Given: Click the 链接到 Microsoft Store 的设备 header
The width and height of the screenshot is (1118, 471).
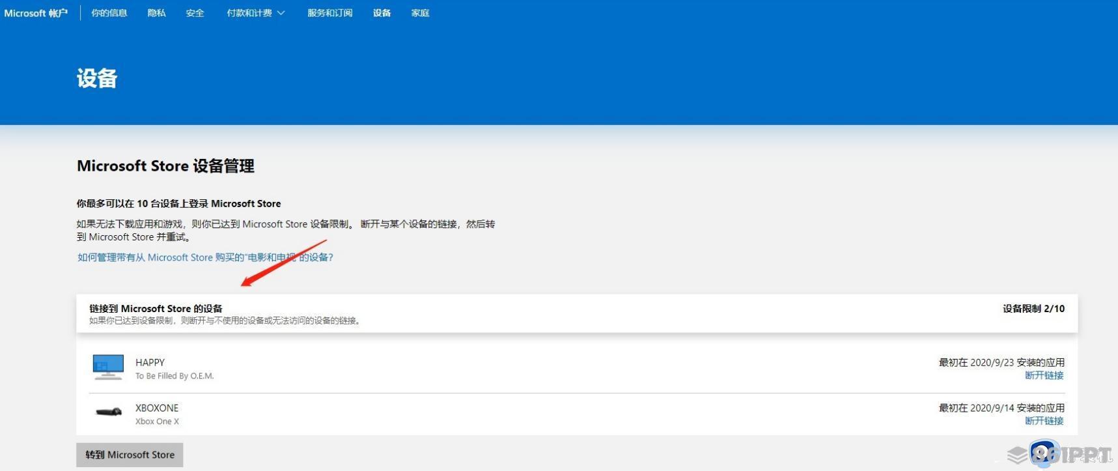Looking at the screenshot, I should click(156, 308).
